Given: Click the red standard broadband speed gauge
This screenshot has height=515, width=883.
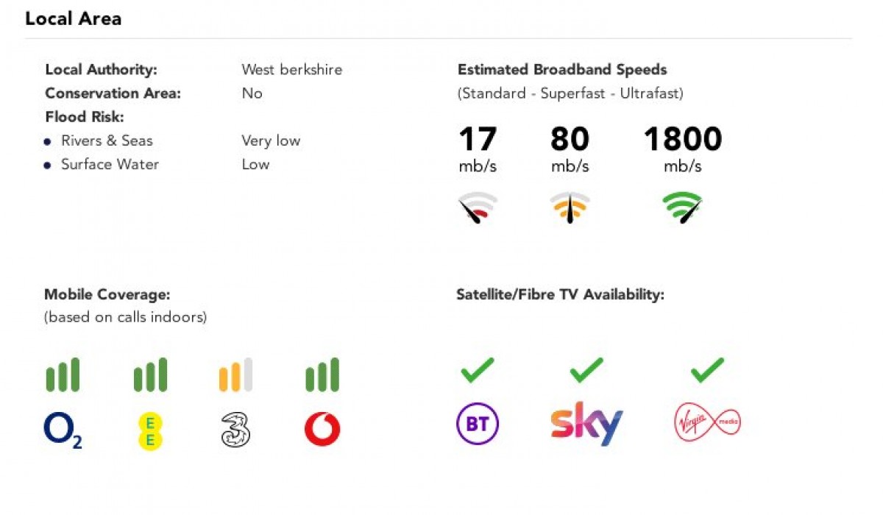Looking at the screenshot, I should tap(478, 207).
